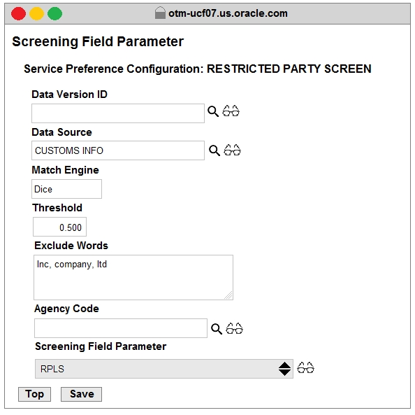Focus the empty Agency Code field
This screenshot has width=415, height=415.
(121, 328)
